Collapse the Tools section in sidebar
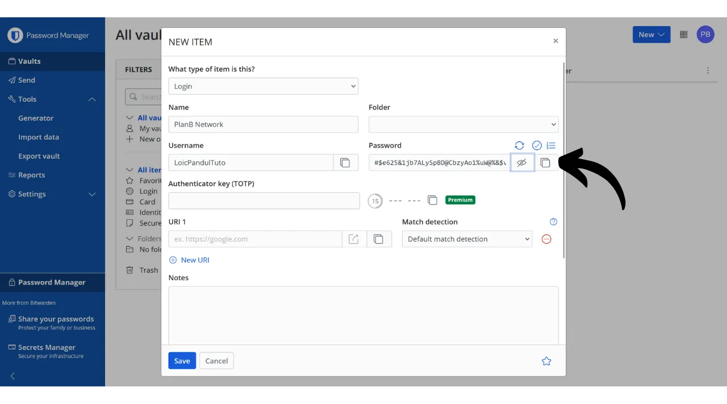727x404 pixels. coord(92,99)
